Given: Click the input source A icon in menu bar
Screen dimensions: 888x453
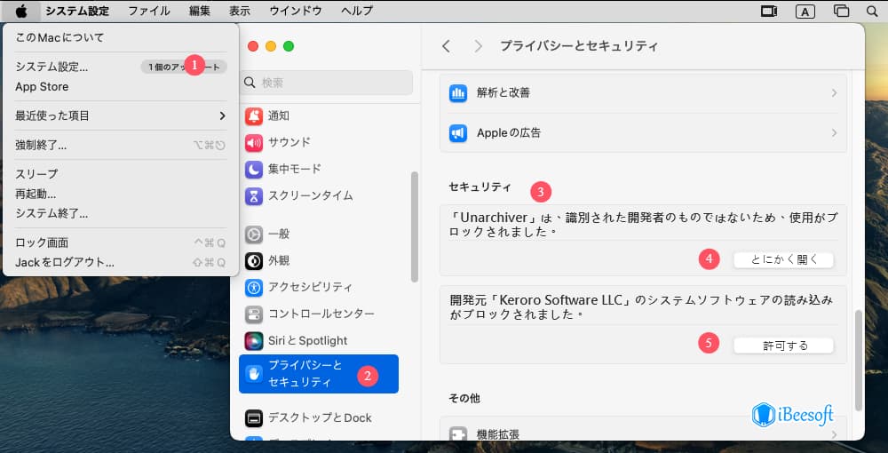Looking at the screenshot, I should coord(805,11).
